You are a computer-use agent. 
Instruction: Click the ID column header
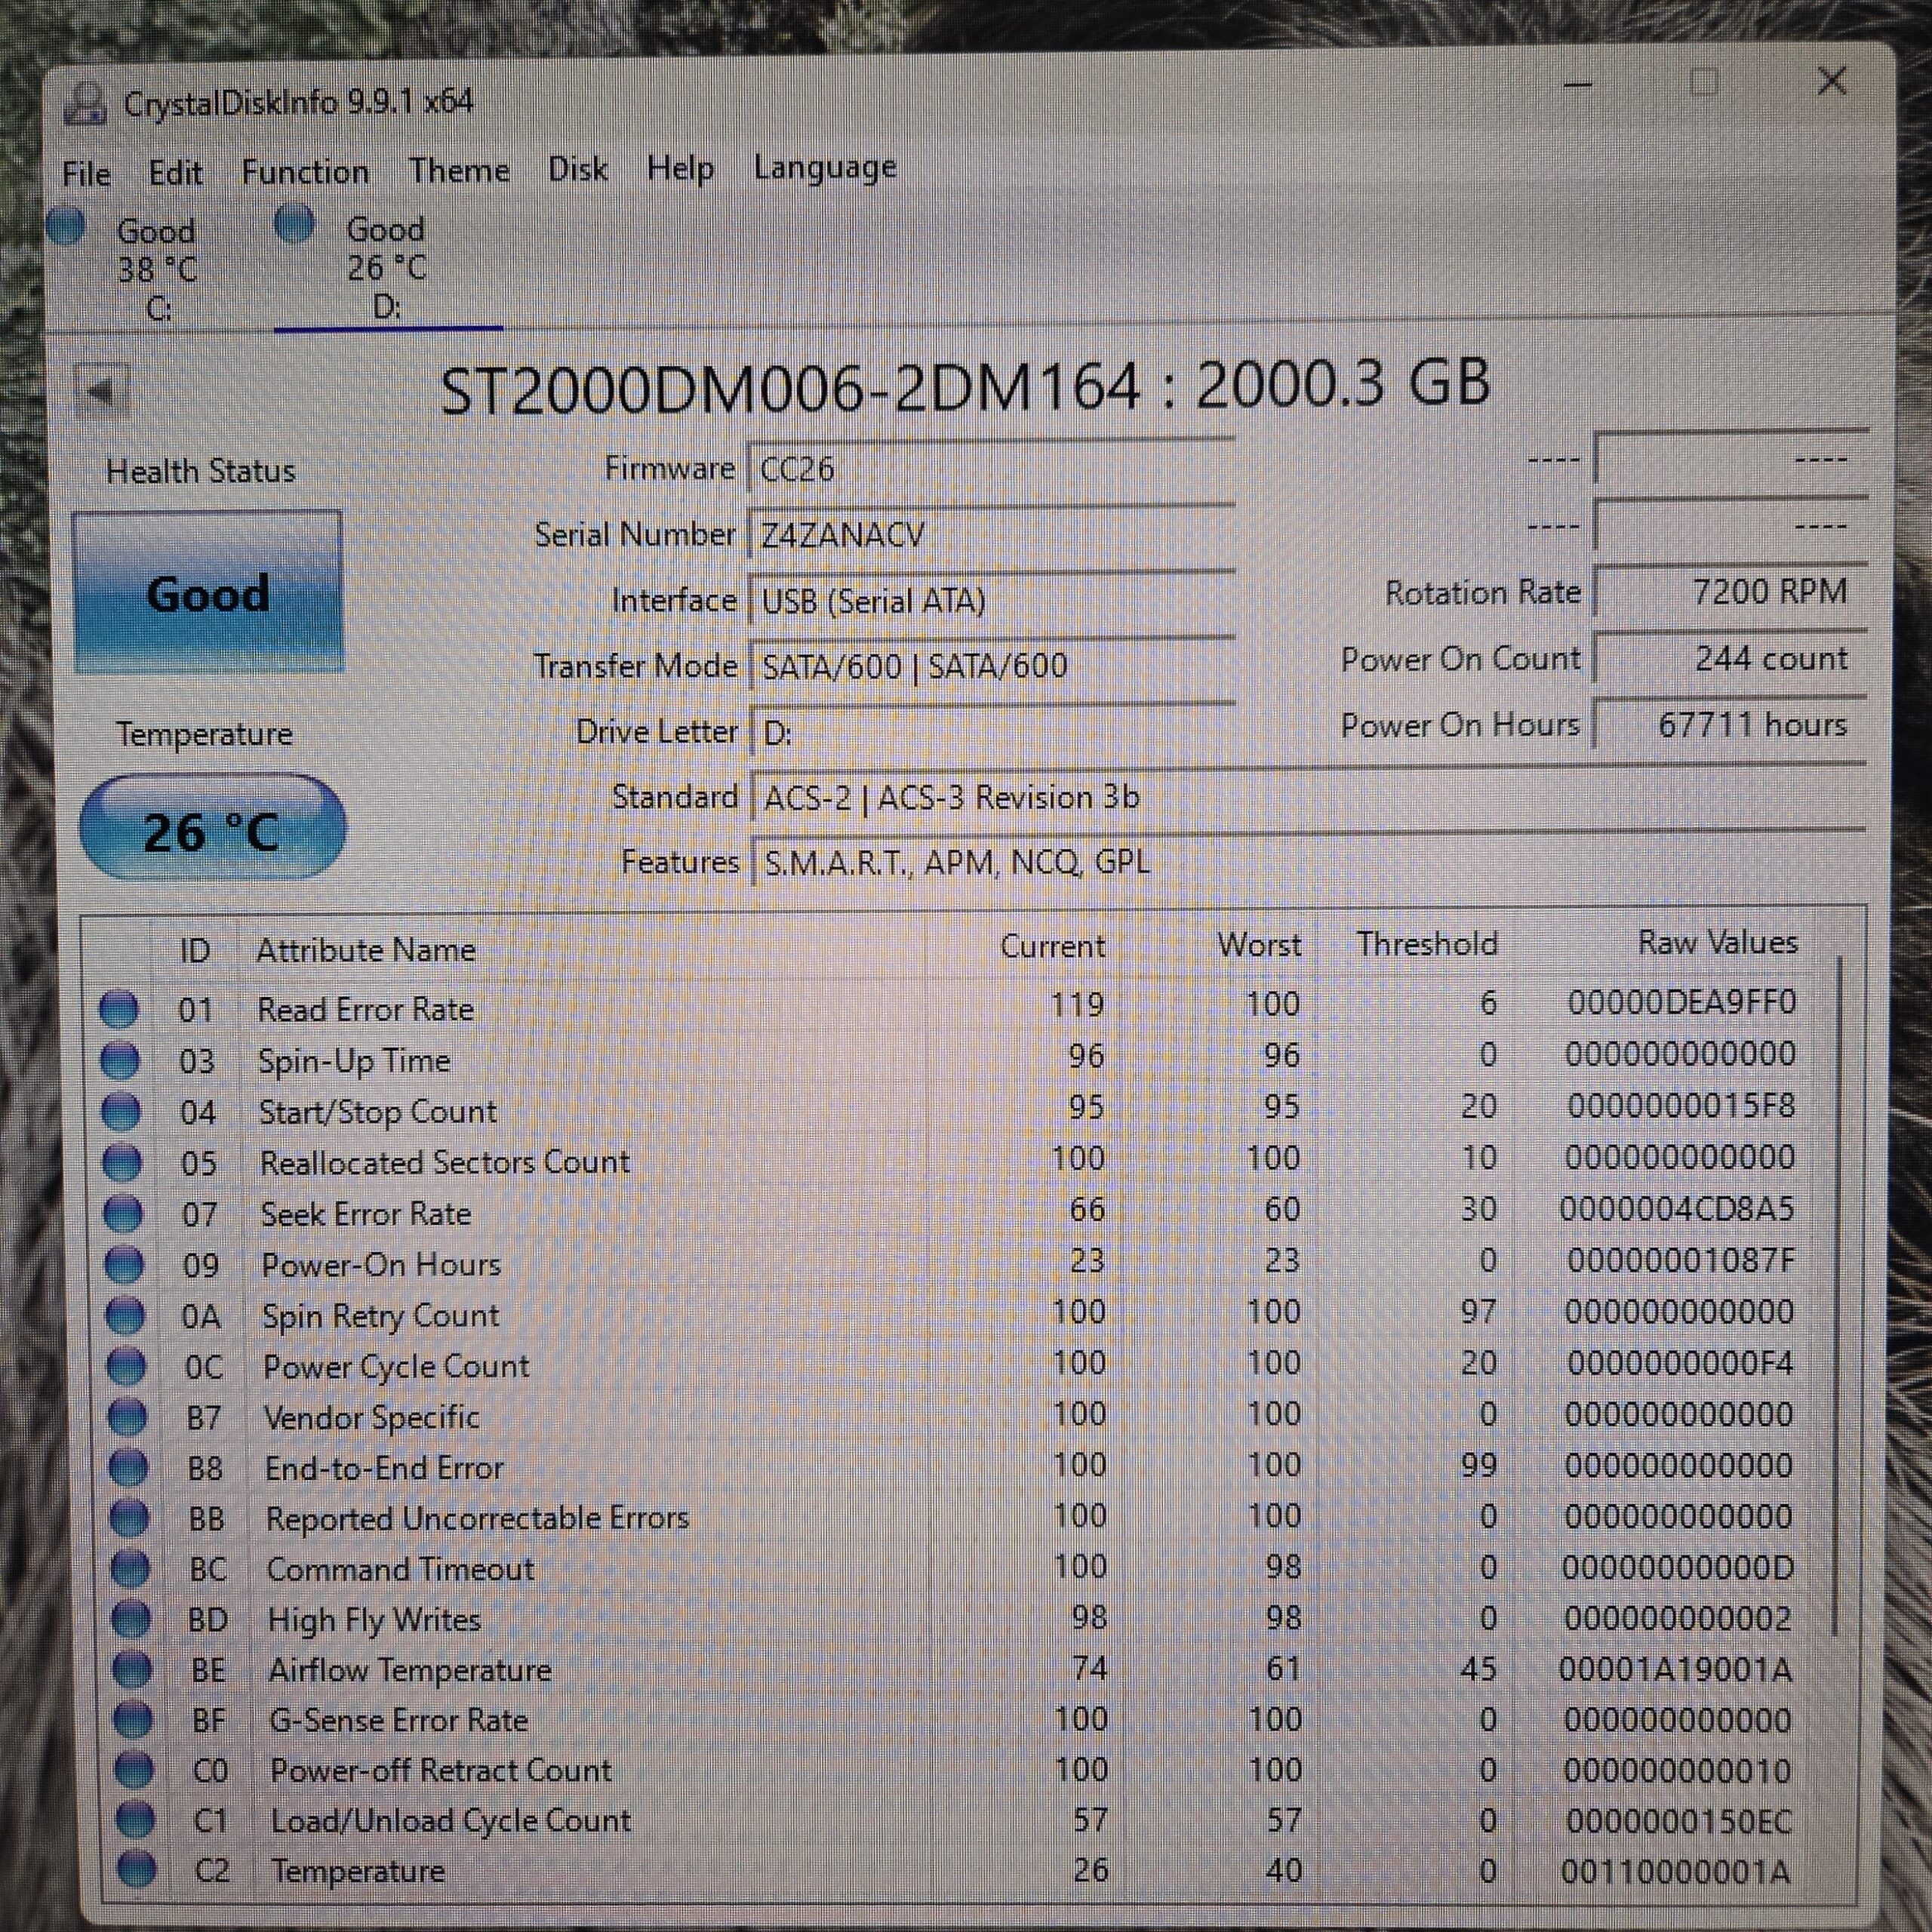click(x=195, y=950)
